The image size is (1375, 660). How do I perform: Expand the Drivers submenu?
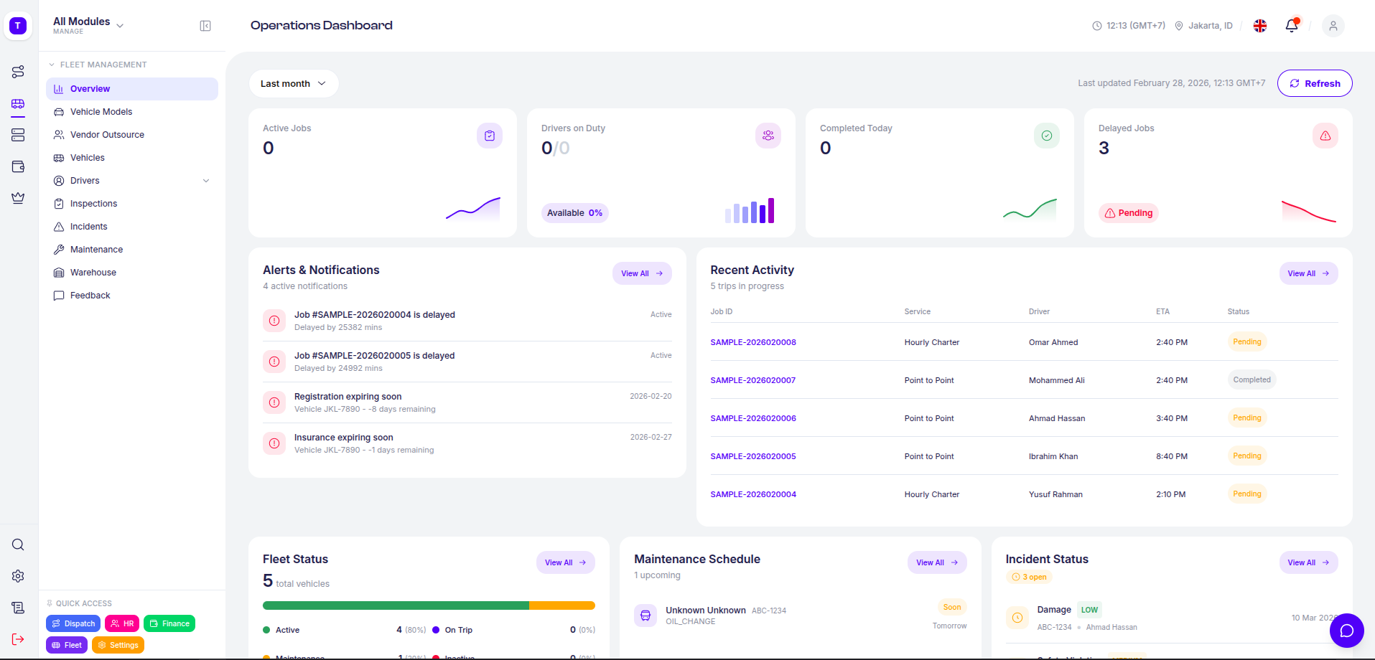[x=206, y=181]
